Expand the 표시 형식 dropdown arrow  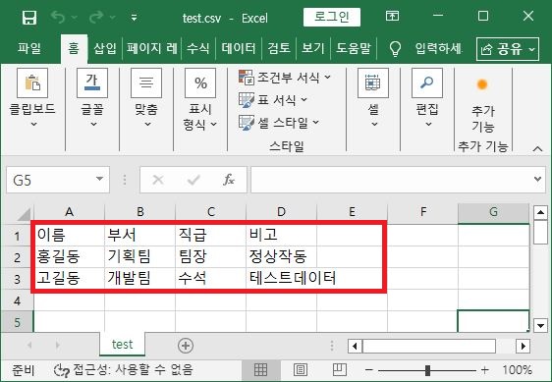pyautogui.click(x=214, y=124)
